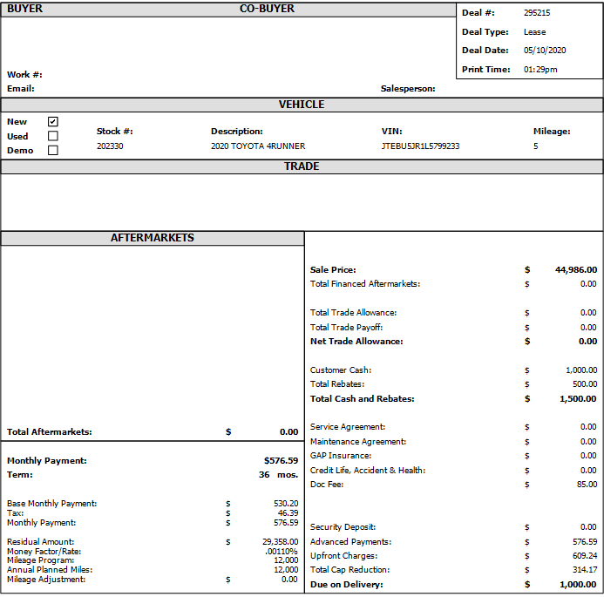Check the Used vehicle checkbox

click(53, 136)
